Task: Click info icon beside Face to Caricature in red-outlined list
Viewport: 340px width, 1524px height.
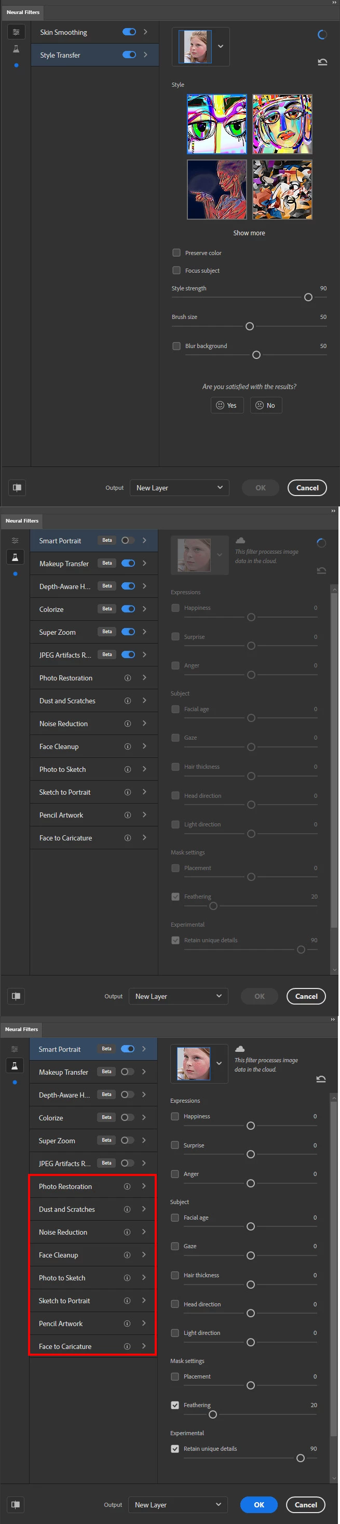Action: tap(127, 1346)
